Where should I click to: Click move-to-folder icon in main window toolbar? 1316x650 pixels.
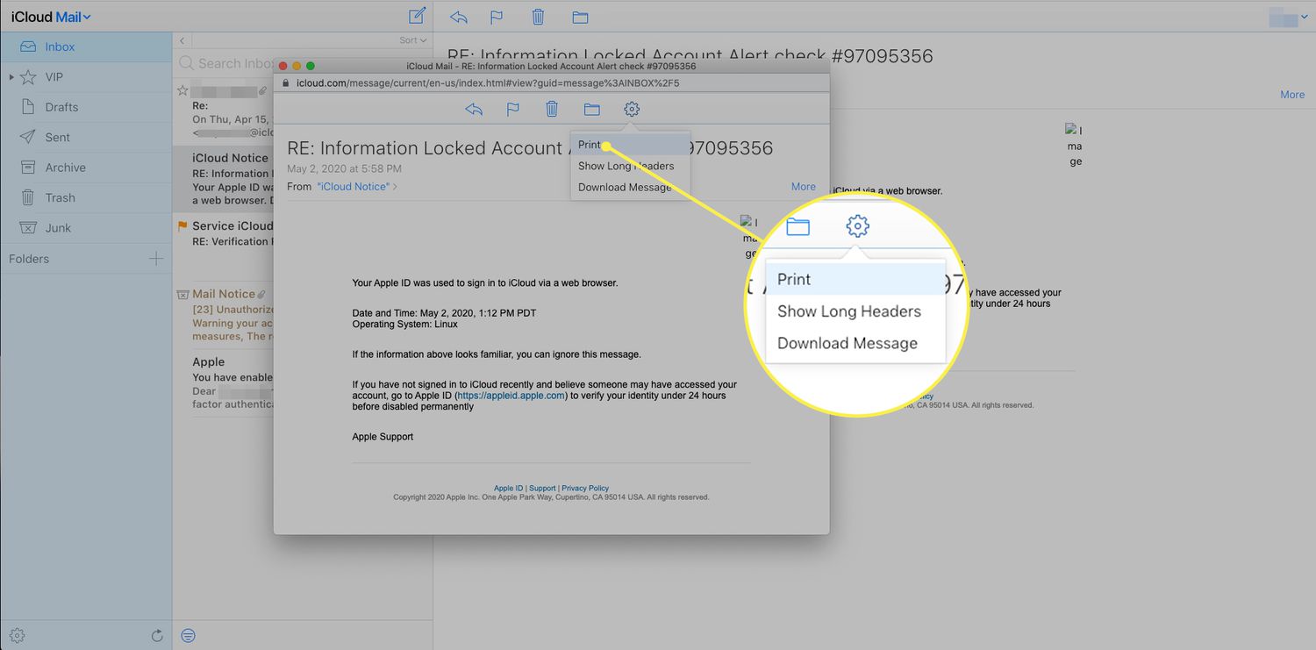point(580,17)
